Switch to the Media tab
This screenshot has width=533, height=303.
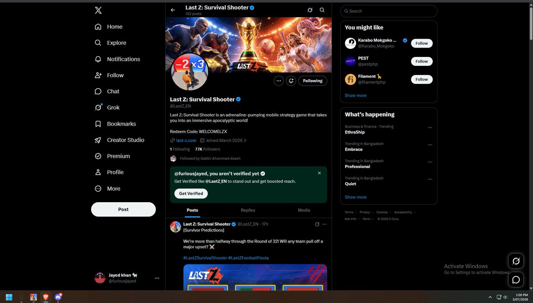[304, 210]
